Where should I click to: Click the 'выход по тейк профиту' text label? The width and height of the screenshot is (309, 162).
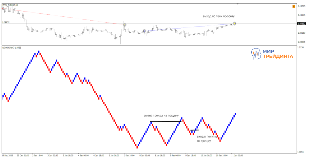click(x=218, y=16)
